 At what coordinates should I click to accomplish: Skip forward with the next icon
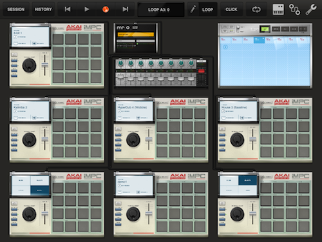pyautogui.click(x=125, y=9)
